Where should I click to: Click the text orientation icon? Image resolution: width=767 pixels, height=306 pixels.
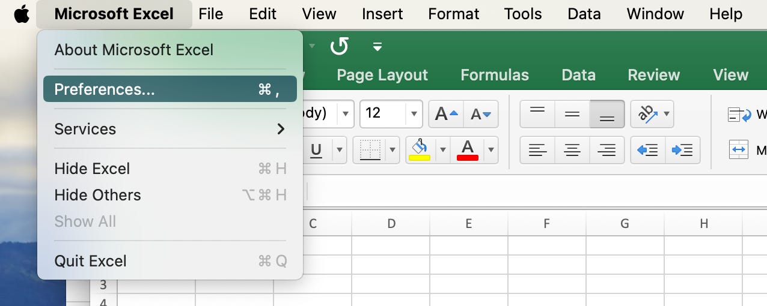pyautogui.click(x=647, y=114)
